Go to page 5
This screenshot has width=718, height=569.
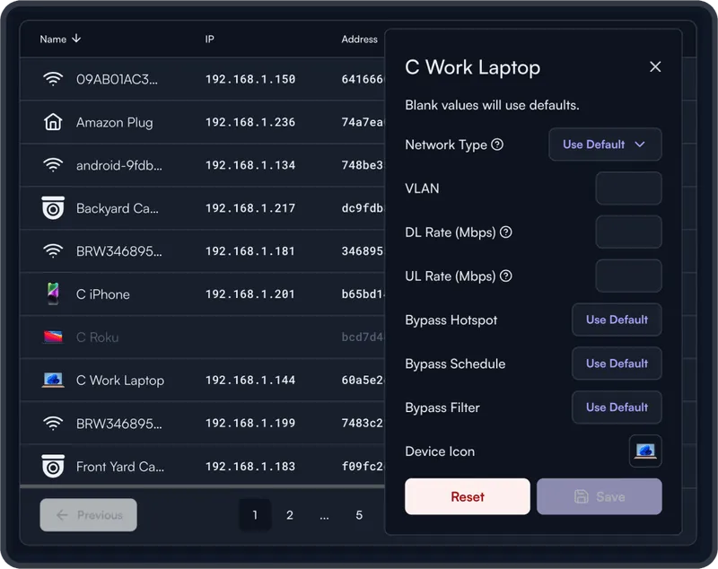tap(359, 515)
